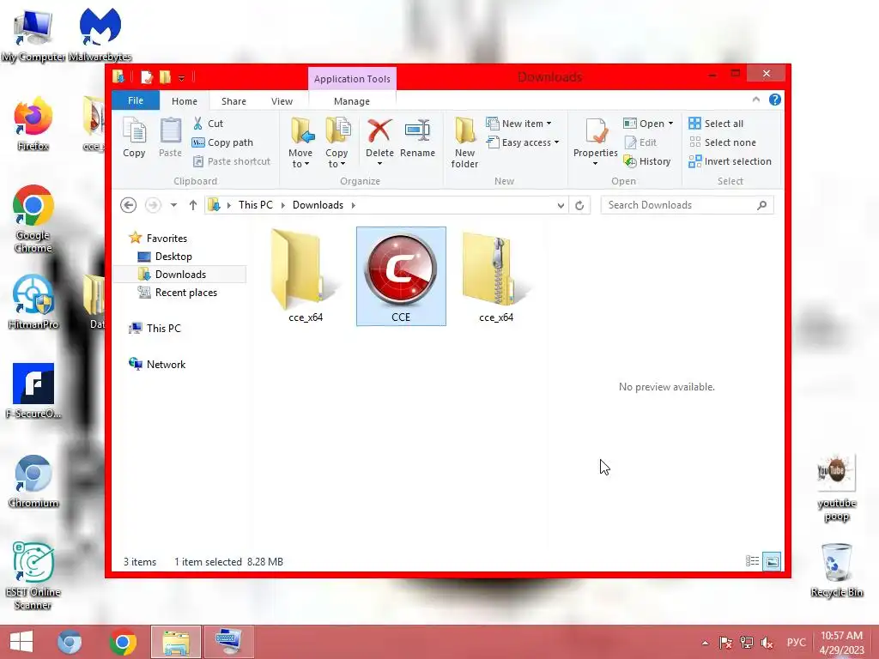The width and height of the screenshot is (879, 659).
Task: Open the Windows Start button
Action: (x=21, y=642)
